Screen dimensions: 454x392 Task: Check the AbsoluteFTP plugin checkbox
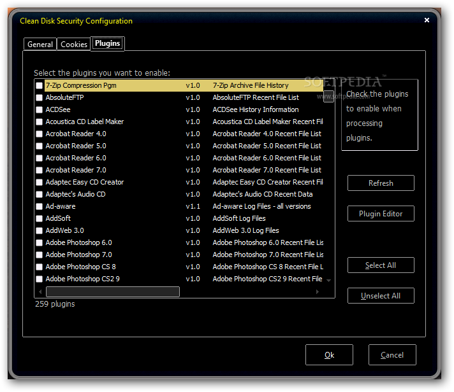coord(39,97)
